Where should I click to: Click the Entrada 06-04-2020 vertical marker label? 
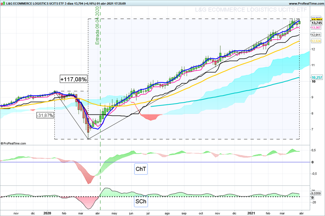(97, 26)
